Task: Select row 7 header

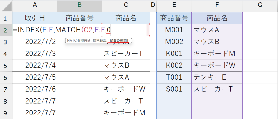Action: [x=6, y=89]
